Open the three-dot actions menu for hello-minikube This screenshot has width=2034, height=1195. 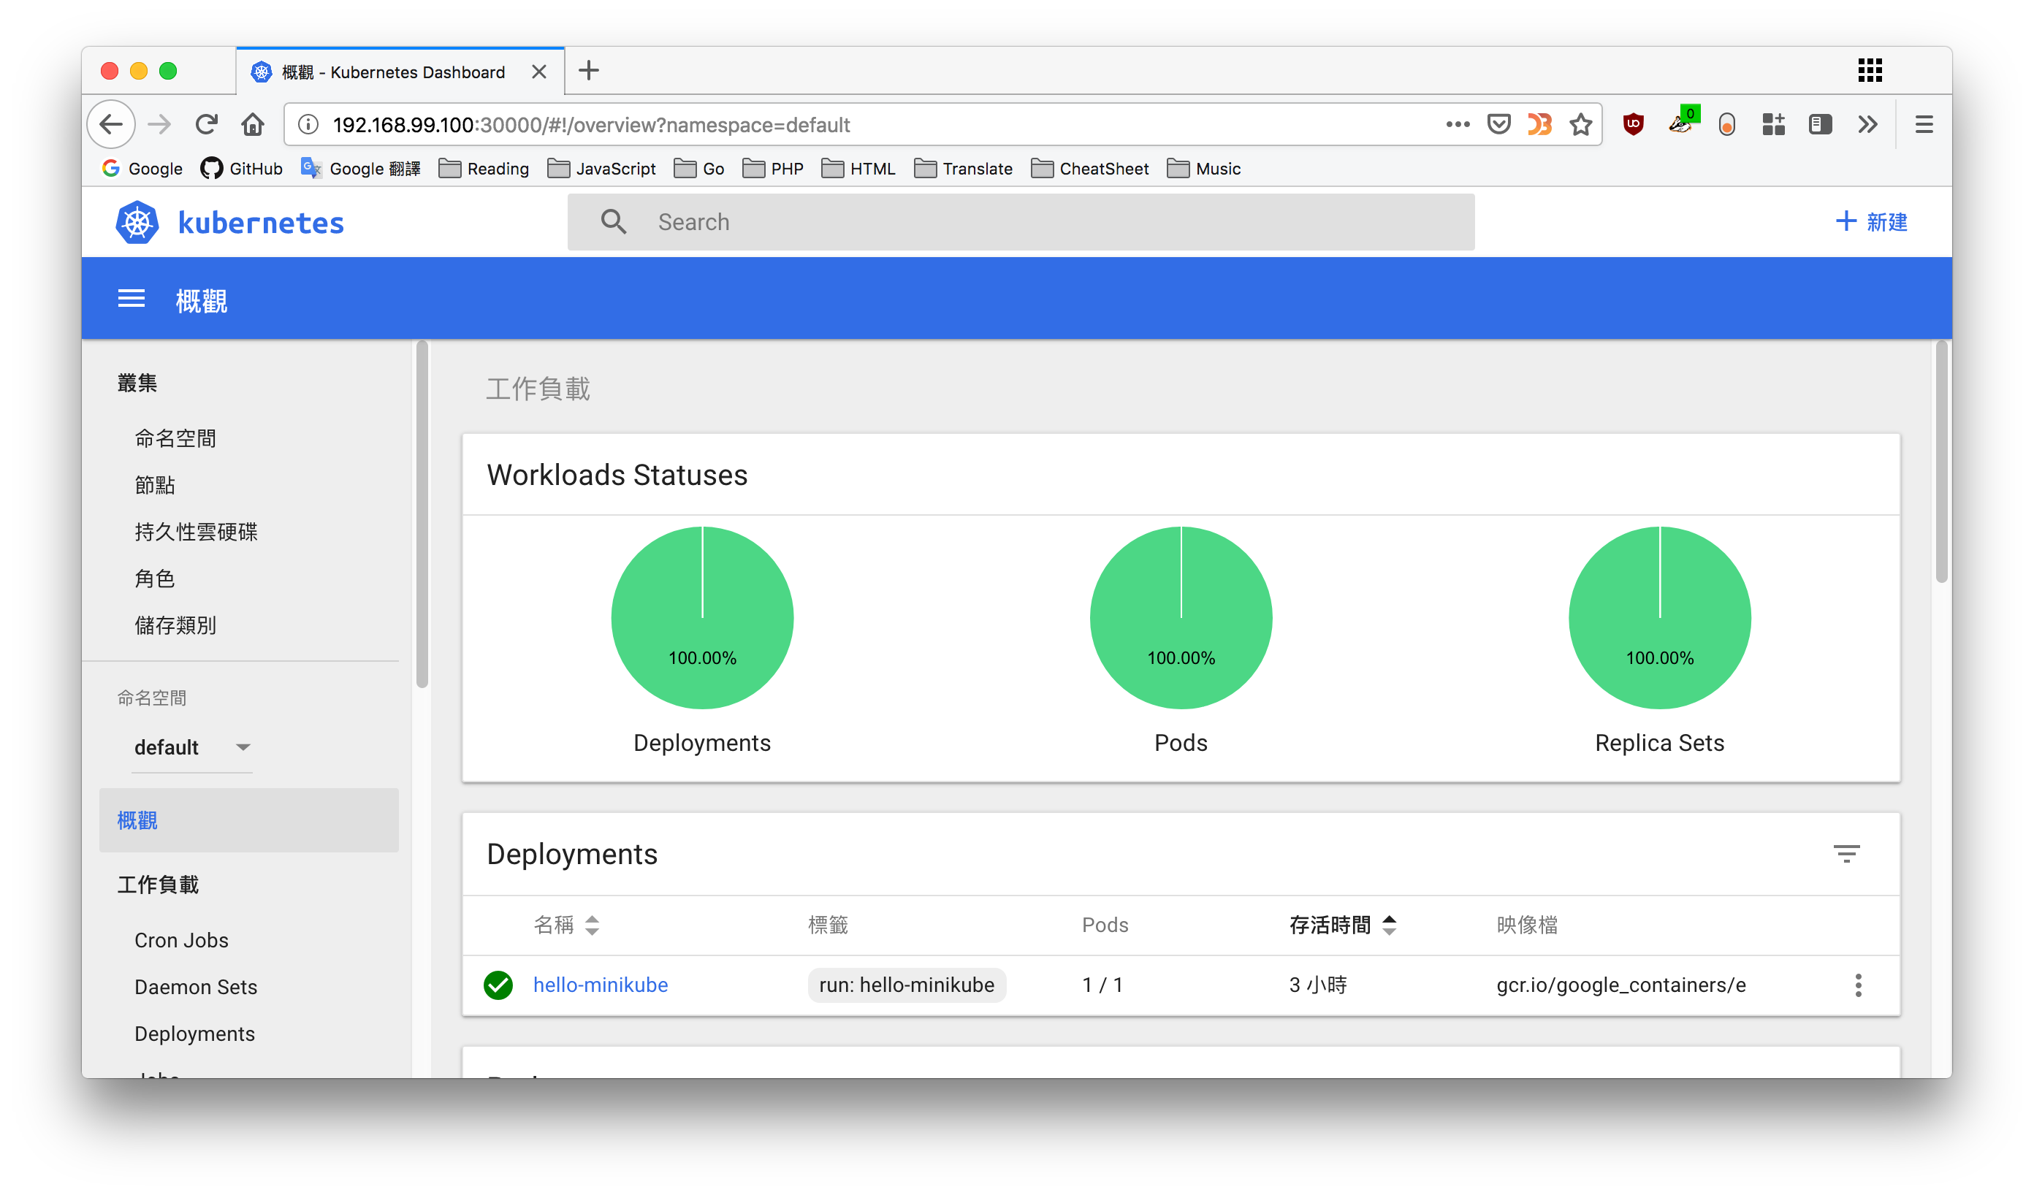[x=1859, y=985]
